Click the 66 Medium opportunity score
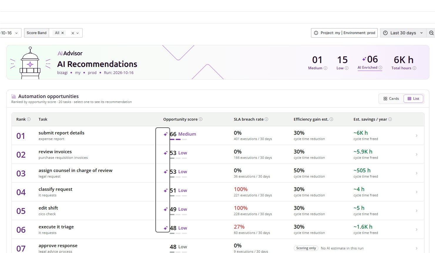The image size is (435, 253). (183, 134)
